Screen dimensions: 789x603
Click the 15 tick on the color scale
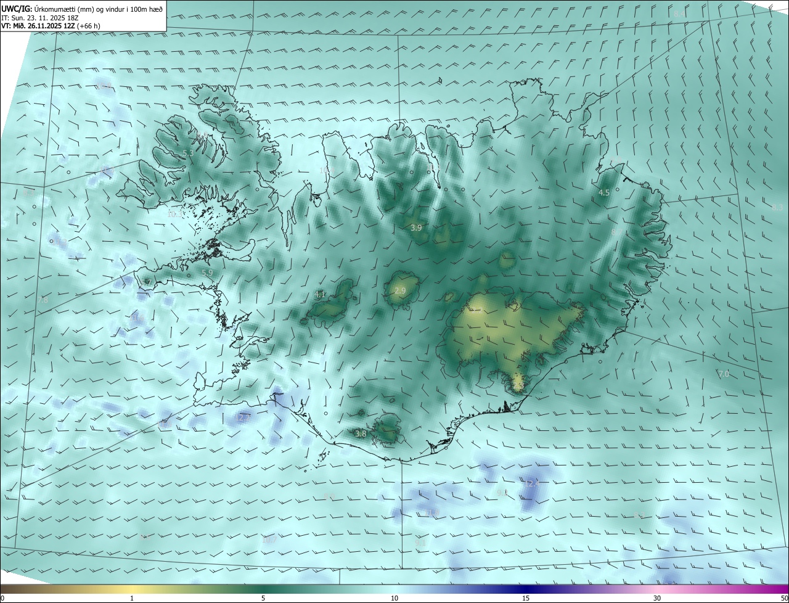point(526,598)
